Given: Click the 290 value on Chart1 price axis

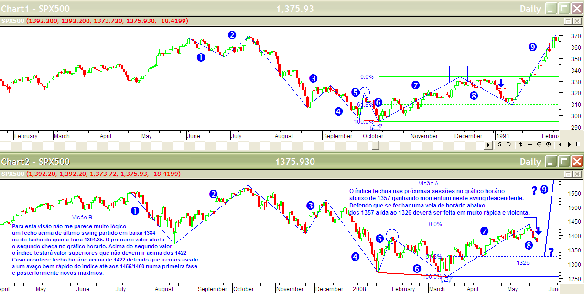Looking at the screenshot, I should coord(575,127).
